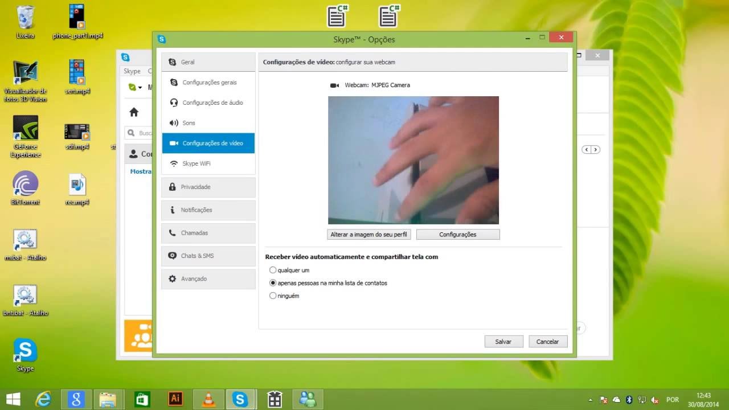Click the camera icon beside 'Webcam: MJPEG Camera'

point(334,85)
